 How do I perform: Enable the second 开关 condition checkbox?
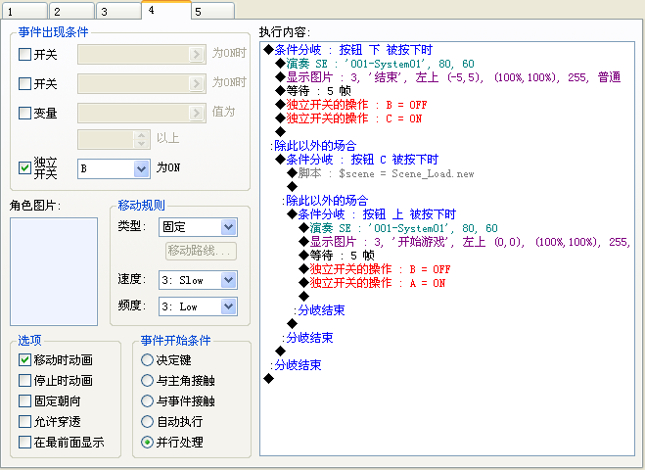pyautogui.click(x=24, y=83)
